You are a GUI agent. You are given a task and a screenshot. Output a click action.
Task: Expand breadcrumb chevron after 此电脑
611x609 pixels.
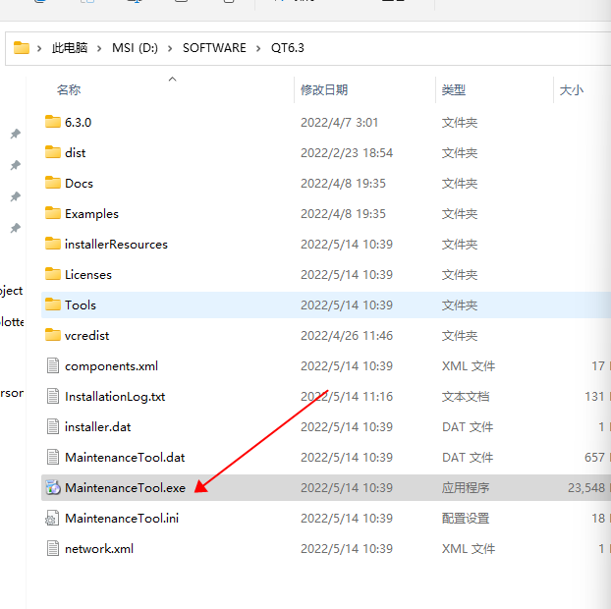click(99, 48)
